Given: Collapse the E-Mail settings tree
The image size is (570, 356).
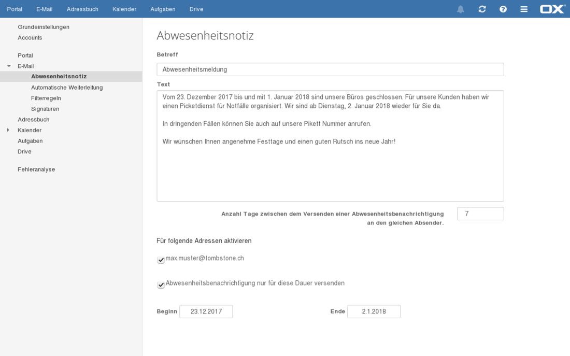Looking at the screenshot, I should point(9,66).
